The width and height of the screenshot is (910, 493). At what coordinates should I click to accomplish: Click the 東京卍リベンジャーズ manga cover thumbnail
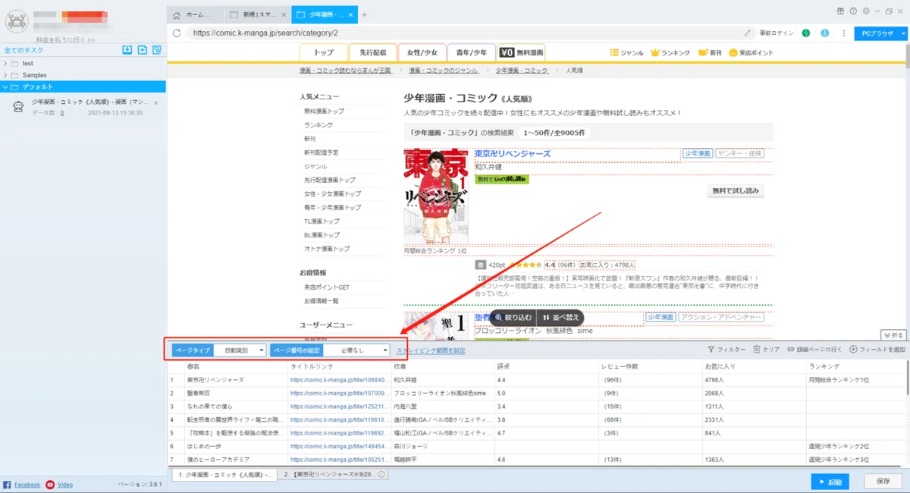[x=436, y=196]
